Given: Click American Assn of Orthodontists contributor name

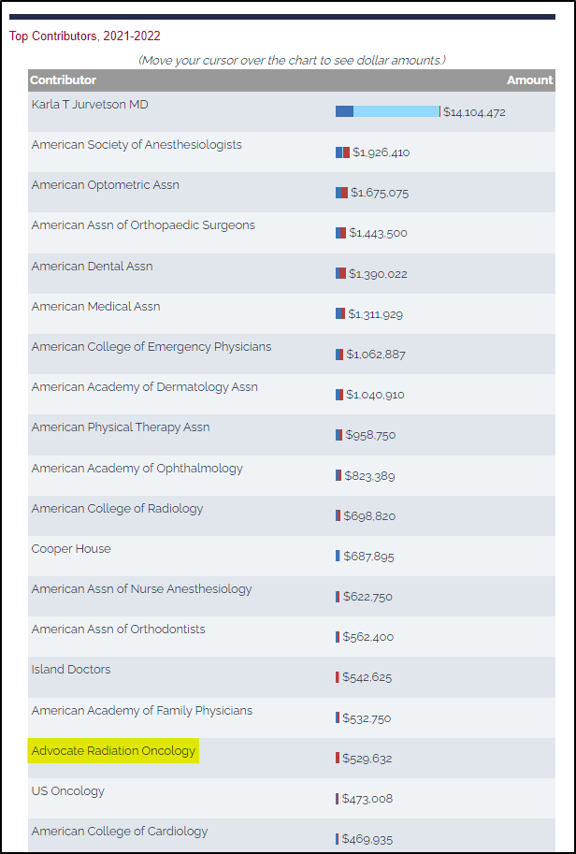Looking at the screenshot, I should 118,630.
